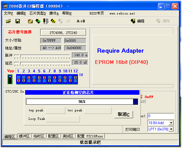This screenshot has height=148, width=182.
Task: Click the hex input field showing 0
Action: pos(161,116)
